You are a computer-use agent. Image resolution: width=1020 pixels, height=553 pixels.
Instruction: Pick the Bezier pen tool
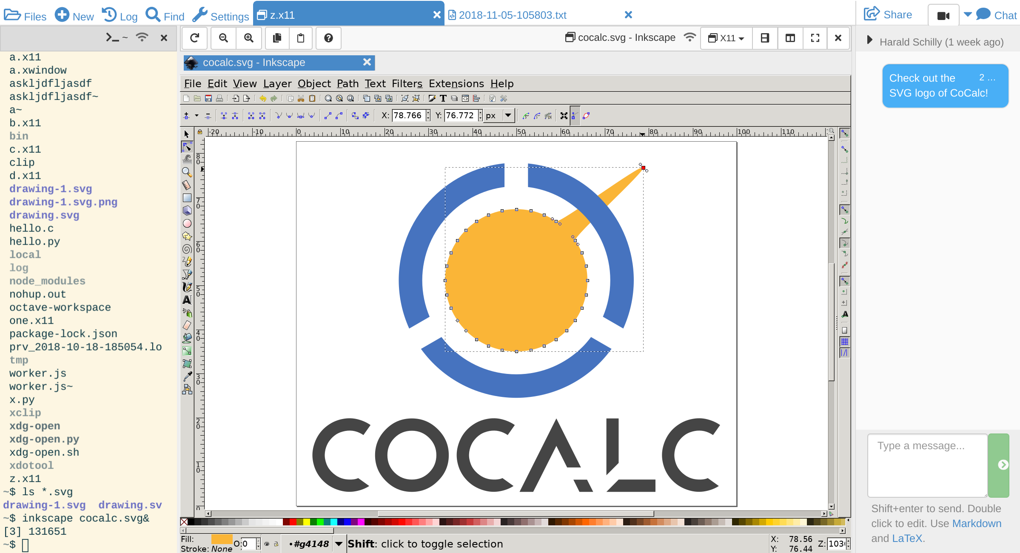(187, 275)
